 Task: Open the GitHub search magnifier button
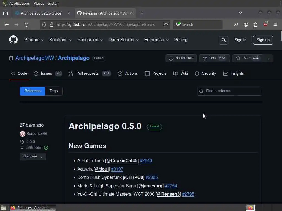[x=224, y=40]
